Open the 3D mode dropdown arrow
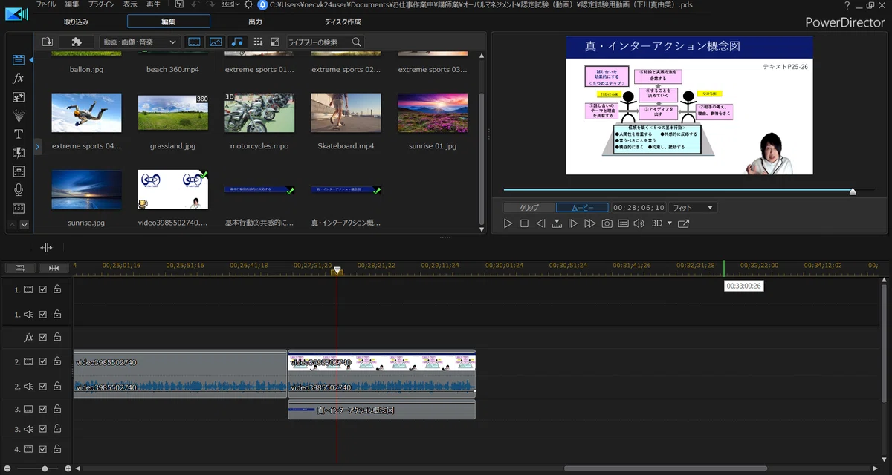892x475 pixels. (669, 223)
